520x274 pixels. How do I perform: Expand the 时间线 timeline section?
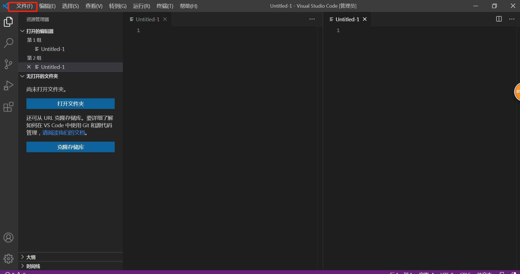click(22, 266)
